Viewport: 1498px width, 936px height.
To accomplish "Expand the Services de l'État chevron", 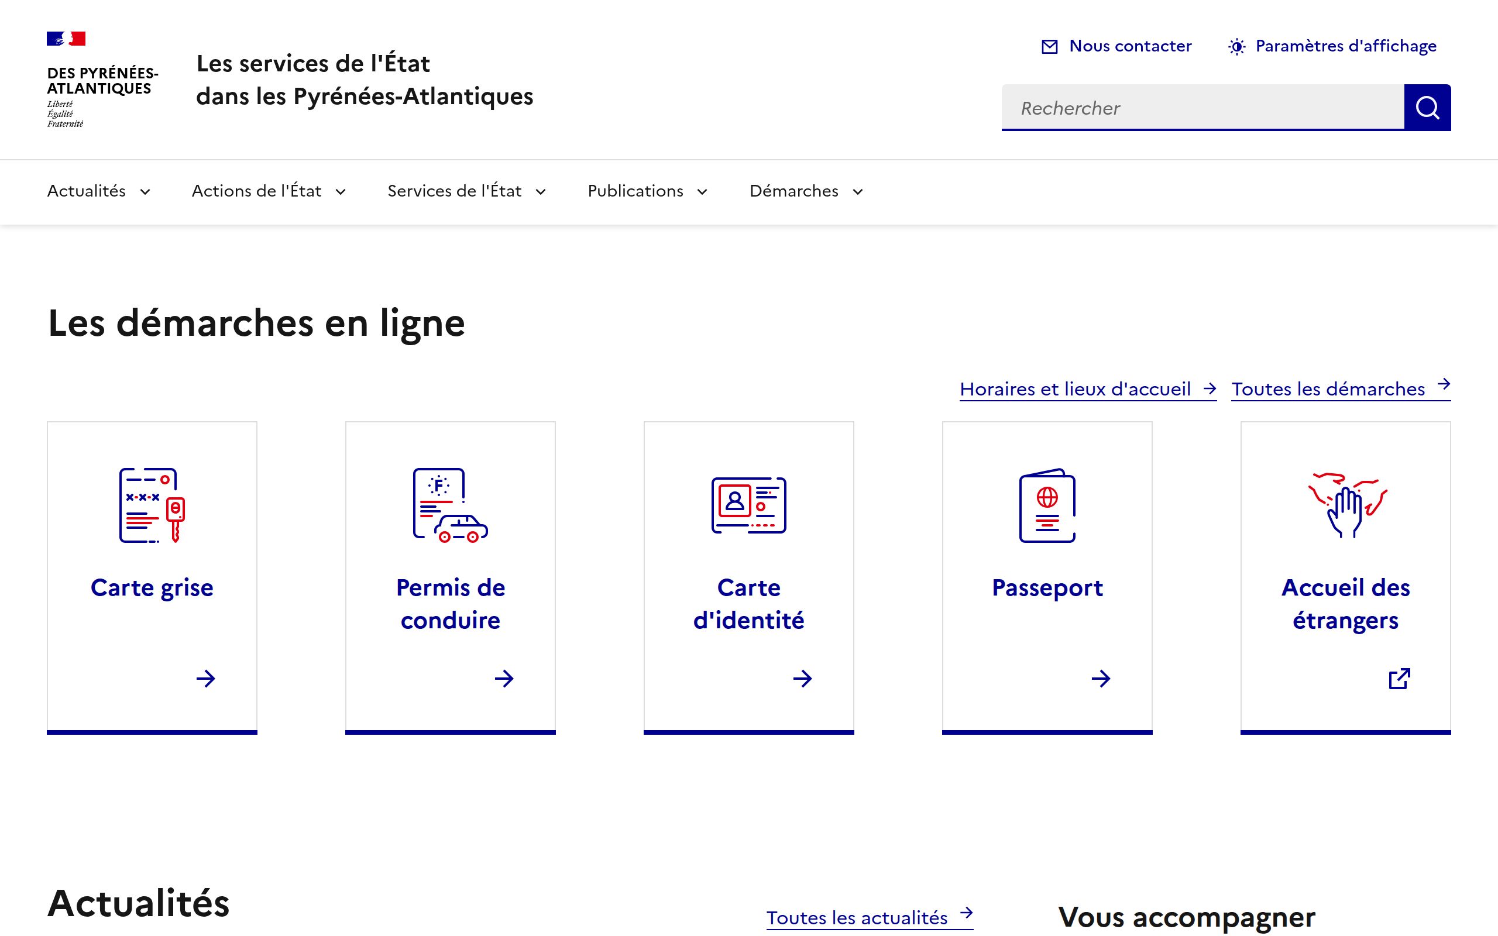I will click(x=541, y=192).
